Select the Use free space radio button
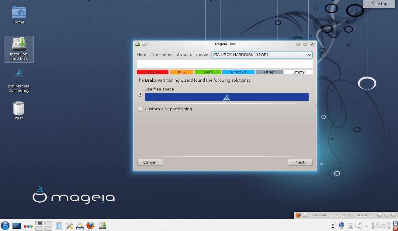Screen dimensions: 398x231 [140, 94]
